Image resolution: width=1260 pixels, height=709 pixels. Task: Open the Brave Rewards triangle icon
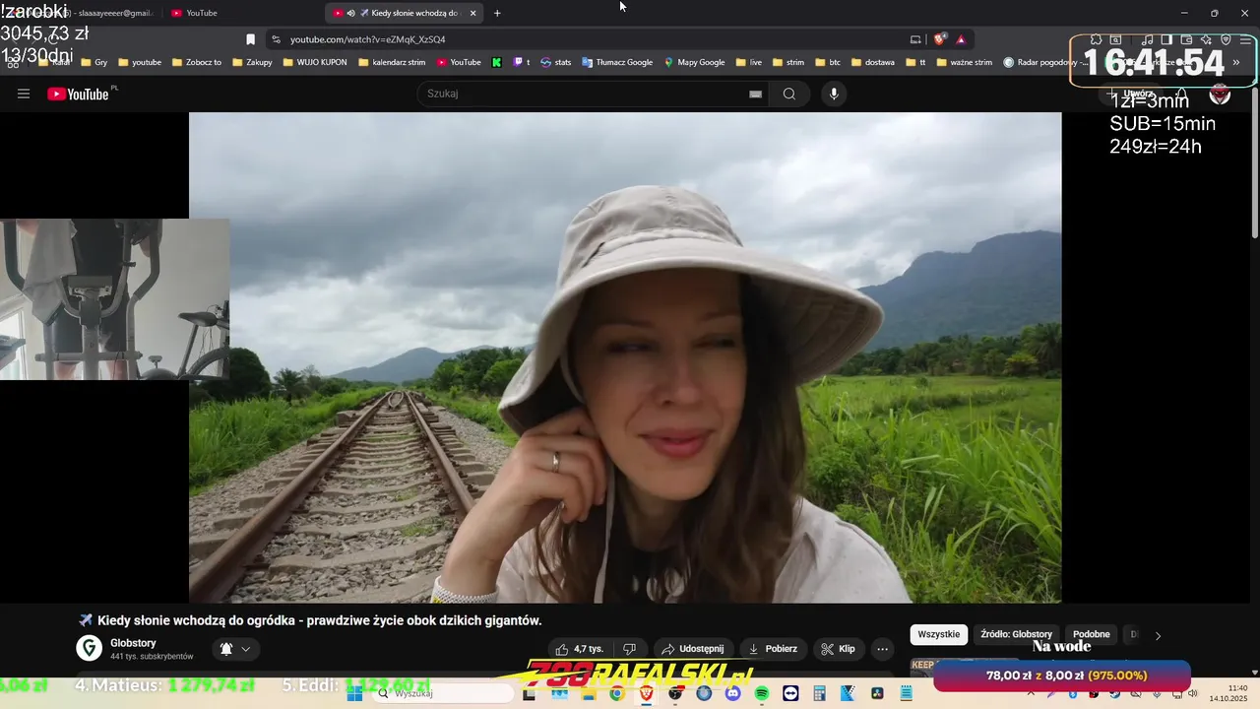tap(961, 39)
